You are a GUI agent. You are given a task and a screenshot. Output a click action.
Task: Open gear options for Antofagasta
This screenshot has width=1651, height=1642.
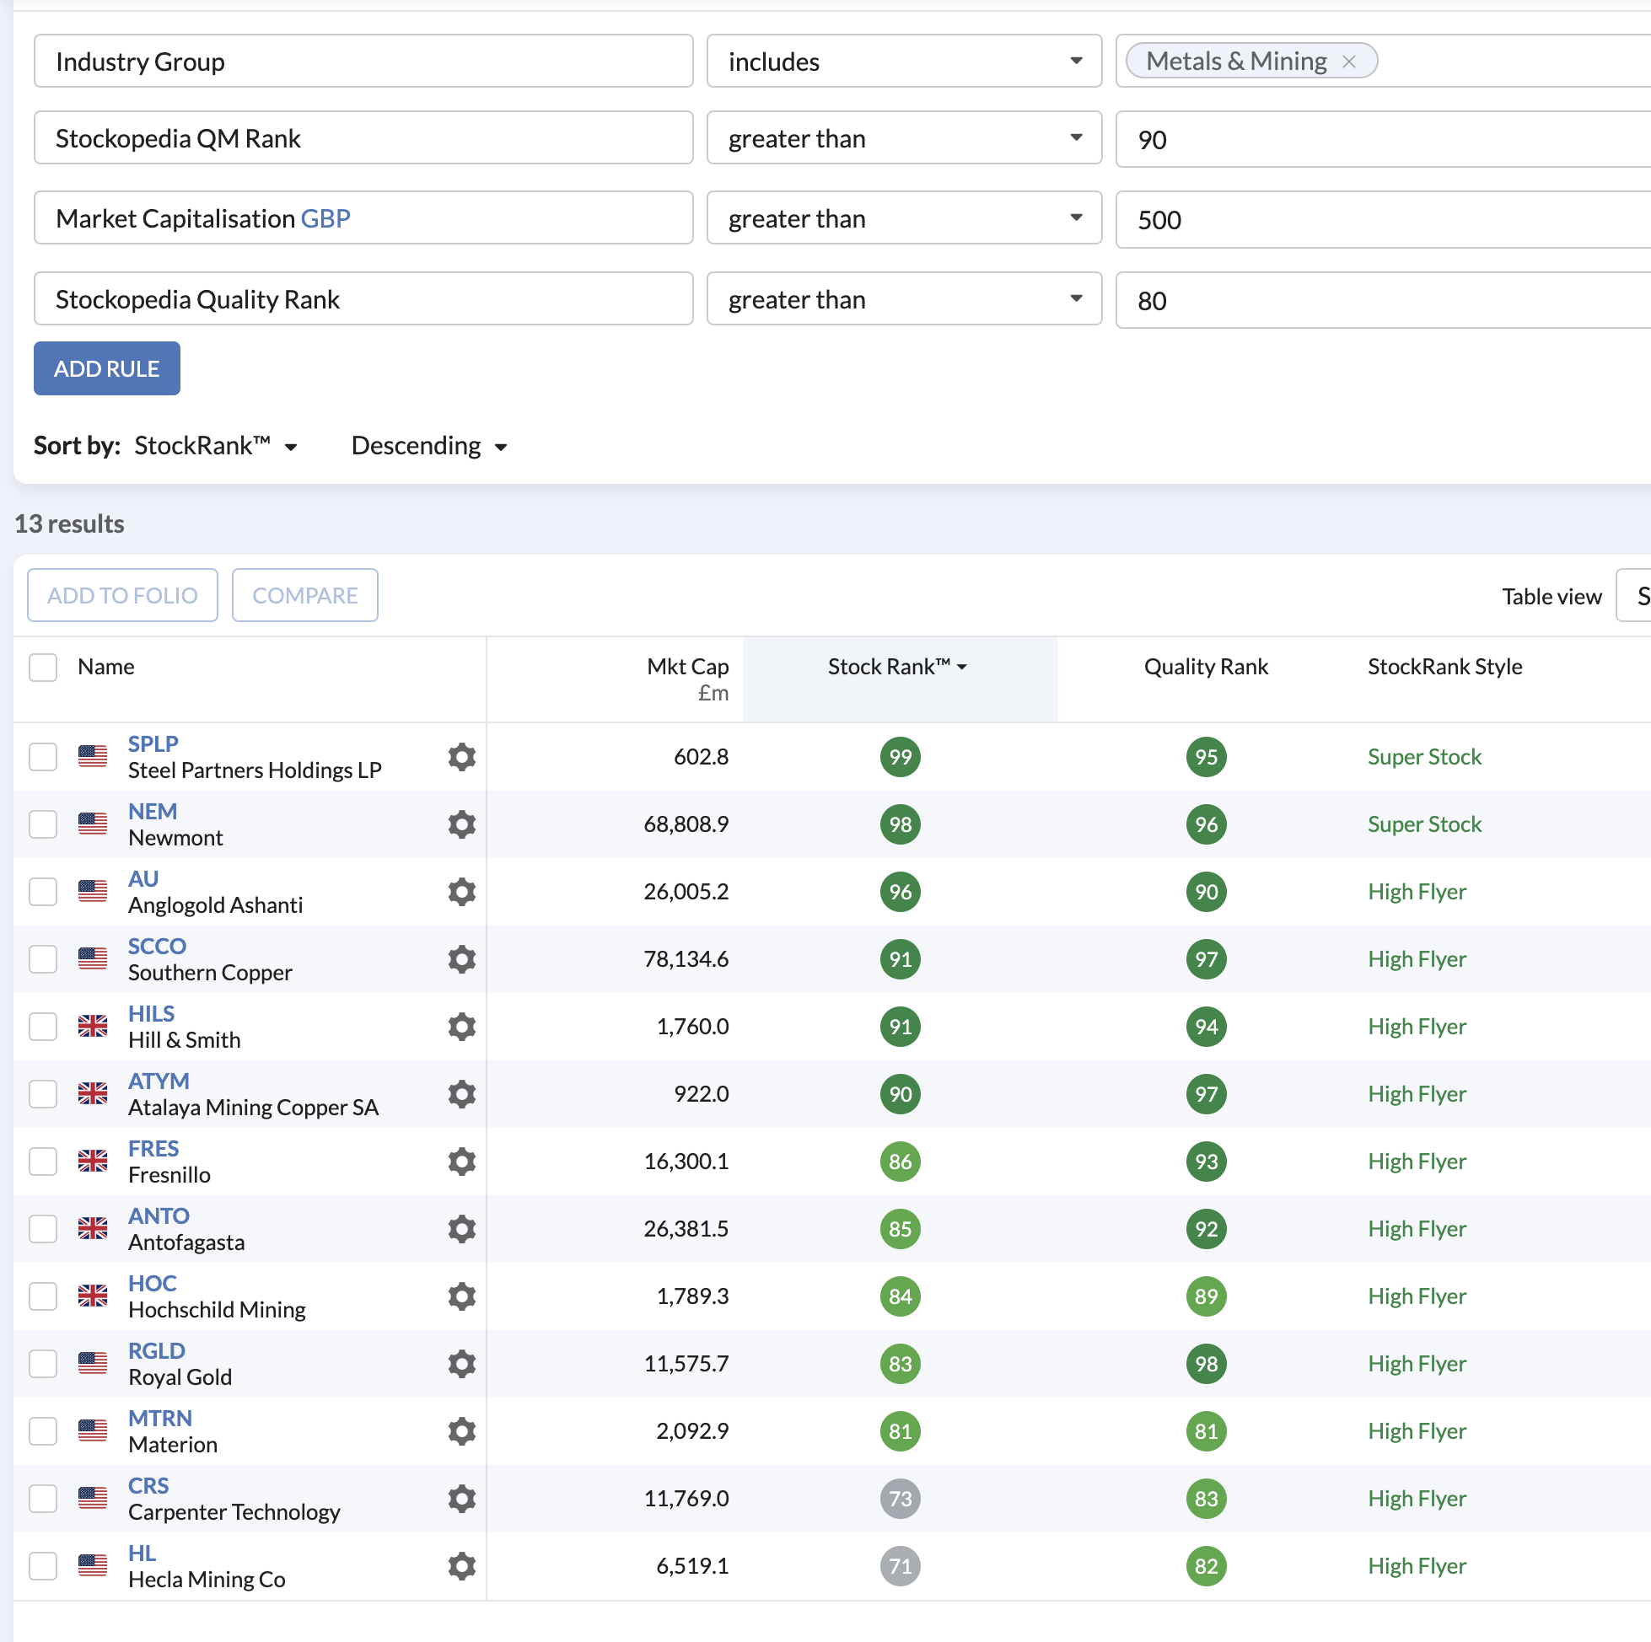(x=461, y=1229)
